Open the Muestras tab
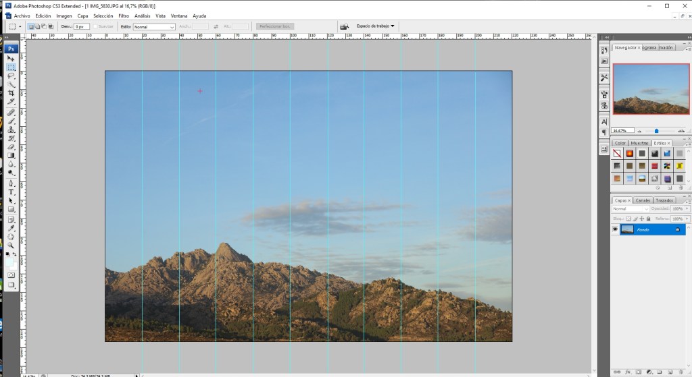Image resolution: width=692 pixels, height=377 pixels. pyautogui.click(x=639, y=143)
